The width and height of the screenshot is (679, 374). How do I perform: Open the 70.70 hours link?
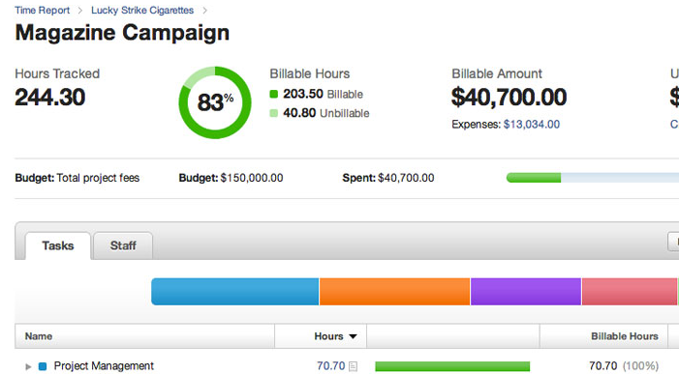pyautogui.click(x=331, y=366)
